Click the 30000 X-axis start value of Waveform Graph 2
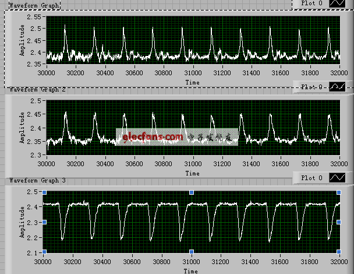 point(46,164)
